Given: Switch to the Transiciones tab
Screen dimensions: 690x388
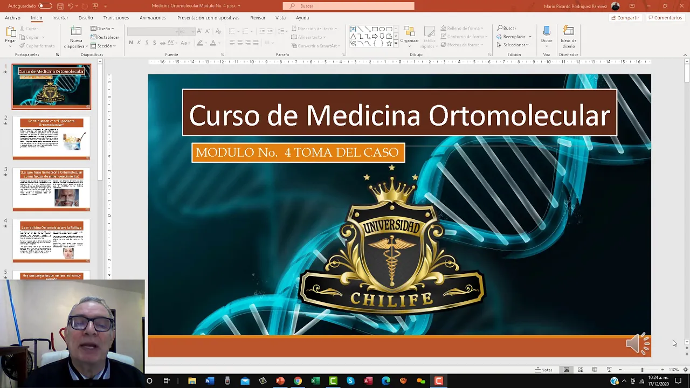Looking at the screenshot, I should tap(116, 18).
